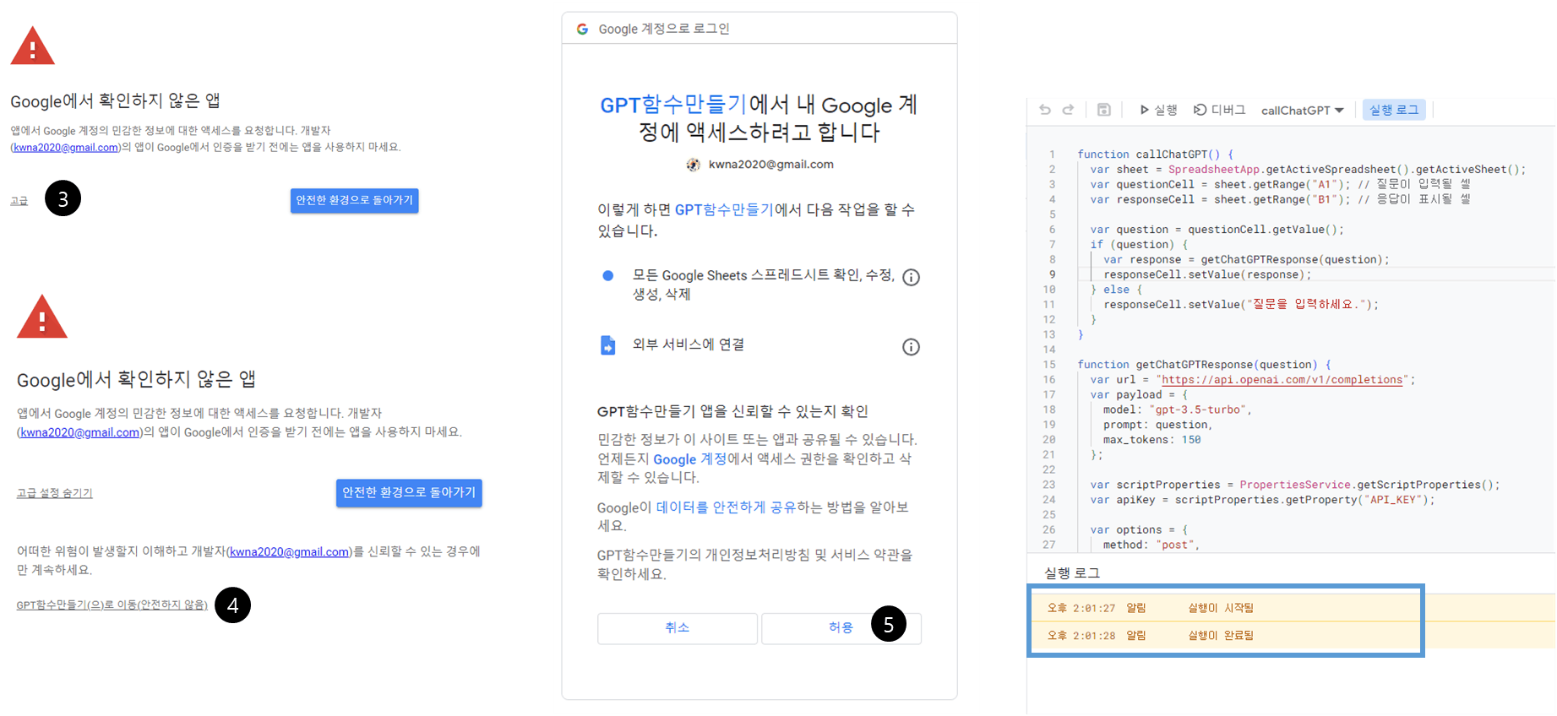Click the 실행 로그 panel heading
The height and width of the screenshot is (716, 1557).
pos(1072,573)
